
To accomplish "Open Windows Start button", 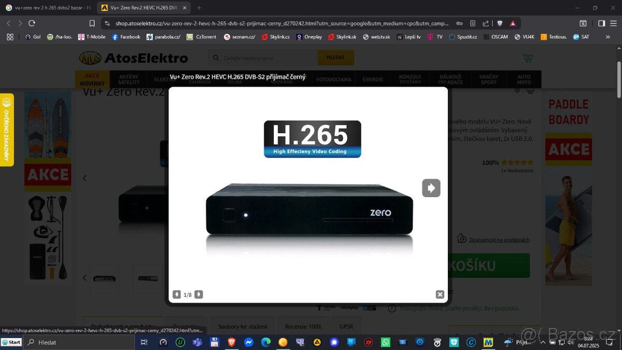I will [x=11, y=342].
